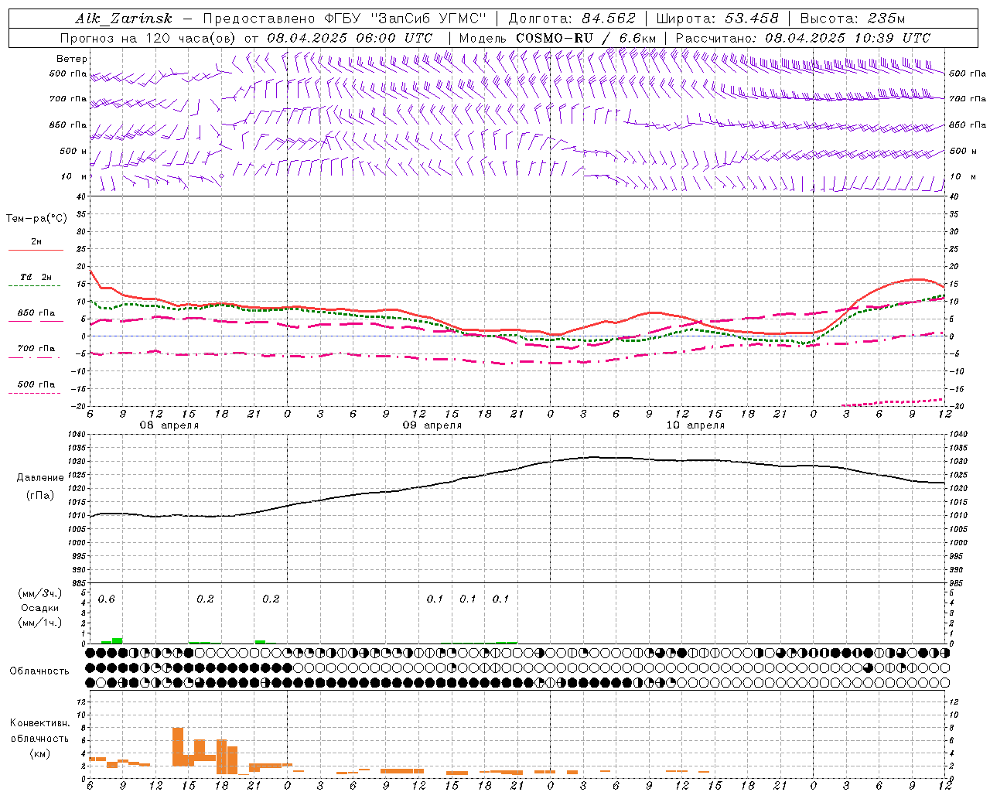990x792 pixels.
Task: Click the Рассчитано: 08.04.2025 10:39 UTC timestamp
Action: coord(803,38)
